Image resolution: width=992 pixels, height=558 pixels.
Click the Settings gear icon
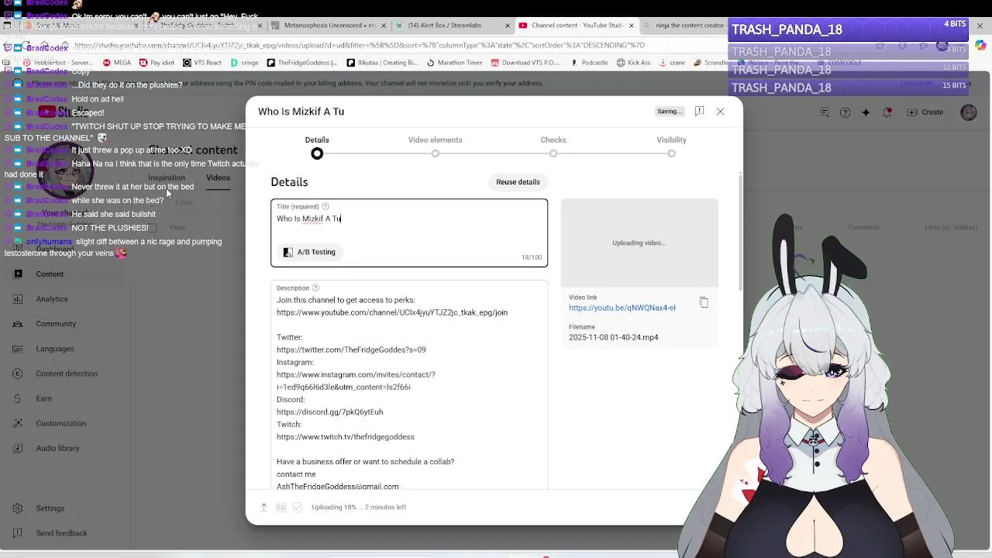pos(18,508)
